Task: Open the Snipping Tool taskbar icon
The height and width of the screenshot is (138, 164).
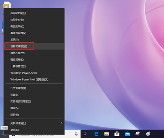Action: 138,134
